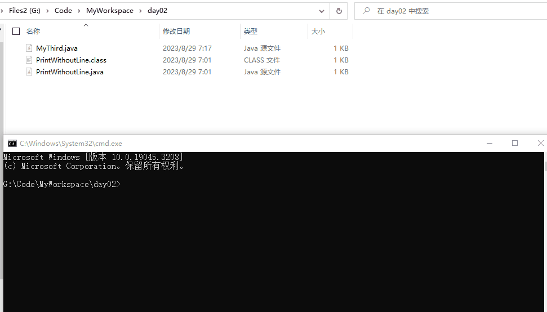Refresh the day02 folder view

339,11
